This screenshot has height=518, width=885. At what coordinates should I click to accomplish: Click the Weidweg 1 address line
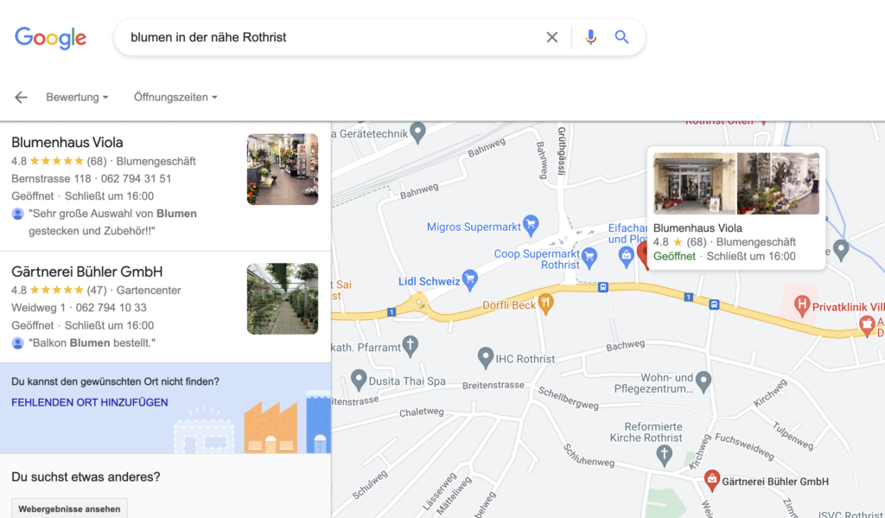point(79,308)
